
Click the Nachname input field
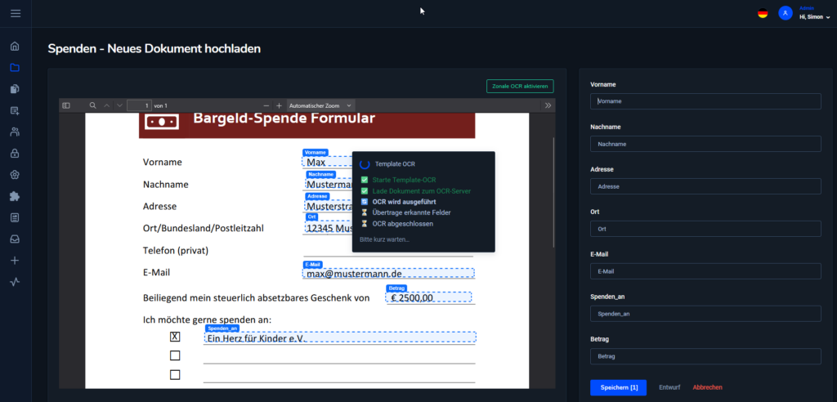705,144
